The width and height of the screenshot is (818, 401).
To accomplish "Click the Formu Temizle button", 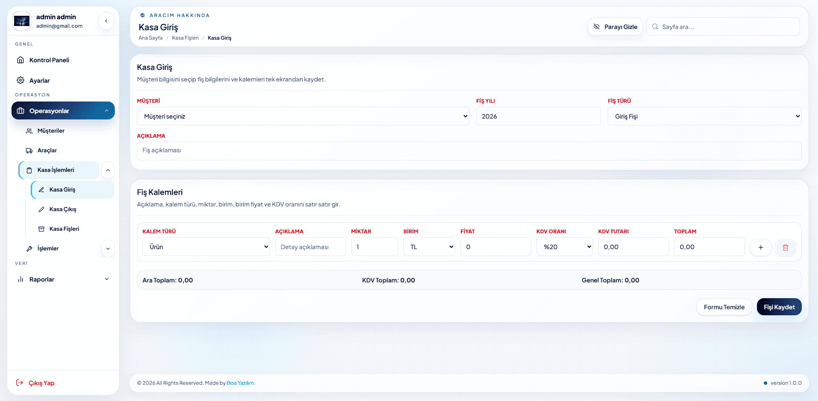I will 724,307.
